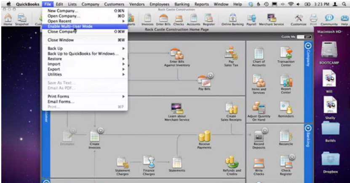Open Spotlight search in menu bar
Screen dimensions: 350x183
pos(344,4)
